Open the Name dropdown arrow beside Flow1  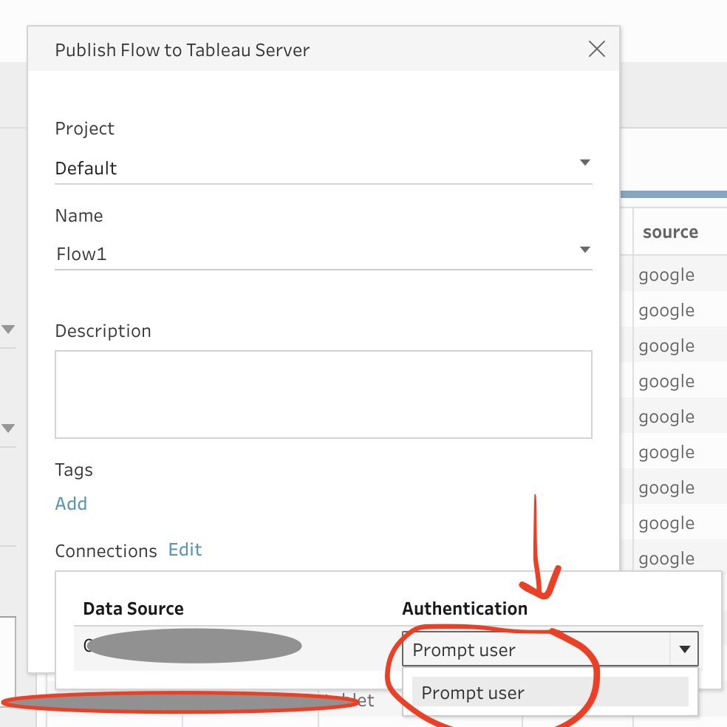tap(585, 250)
